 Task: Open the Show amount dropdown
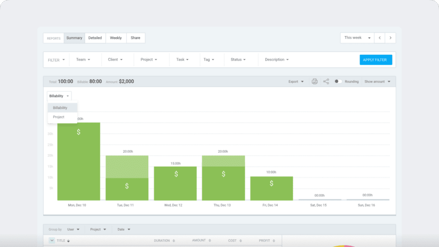pos(377,81)
